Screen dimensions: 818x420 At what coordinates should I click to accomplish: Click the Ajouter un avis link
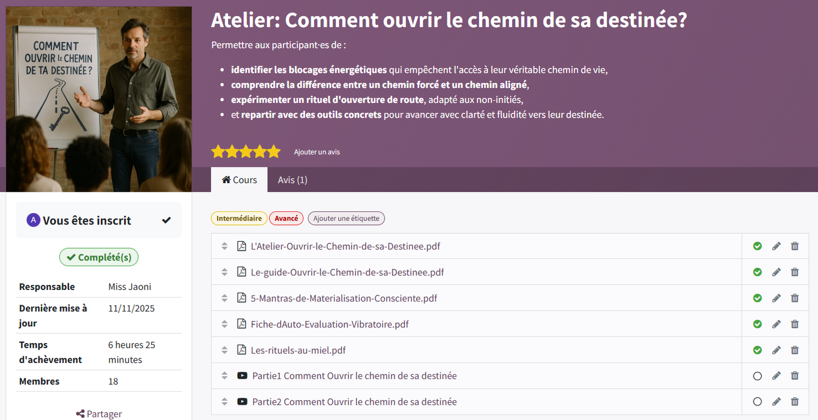[x=317, y=151]
